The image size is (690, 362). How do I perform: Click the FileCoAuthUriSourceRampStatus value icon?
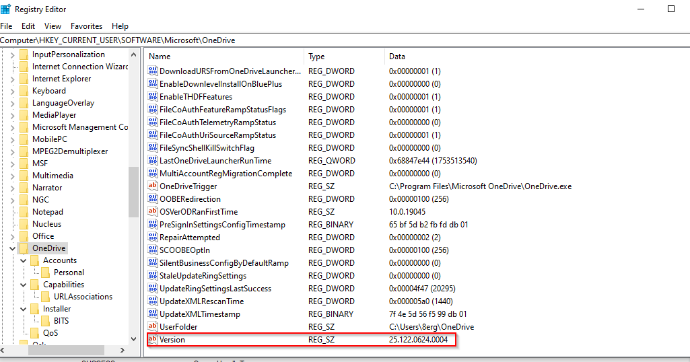153,135
